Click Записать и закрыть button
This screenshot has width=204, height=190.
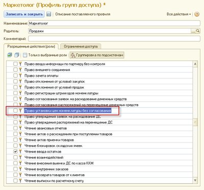[24, 14]
